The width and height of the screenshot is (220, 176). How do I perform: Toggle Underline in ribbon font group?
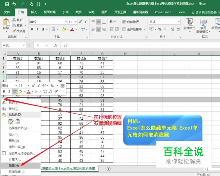[43, 29]
